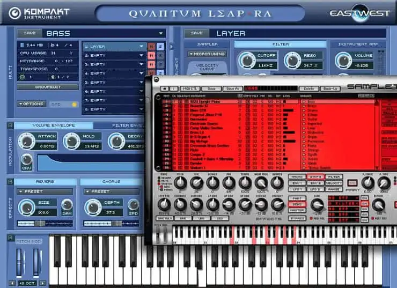Mute layer 1 with its M button
The width and height of the screenshot is (397, 288).
coord(151,47)
